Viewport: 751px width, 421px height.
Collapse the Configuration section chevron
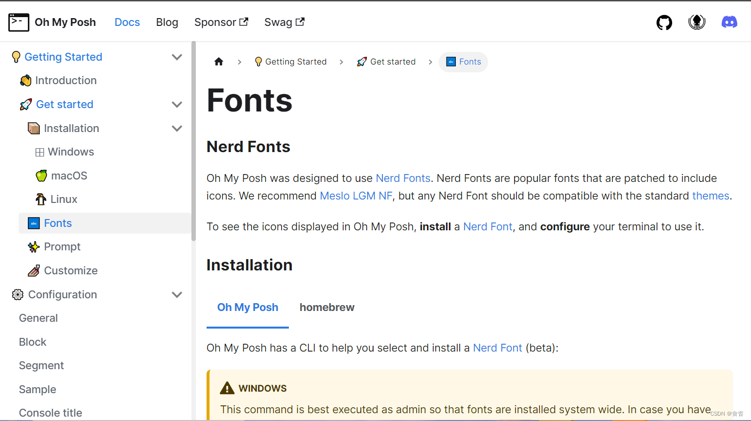point(177,294)
